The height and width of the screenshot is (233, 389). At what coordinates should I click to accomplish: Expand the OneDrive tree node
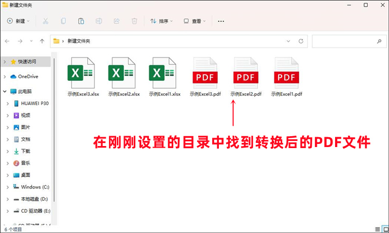click(5, 77)
